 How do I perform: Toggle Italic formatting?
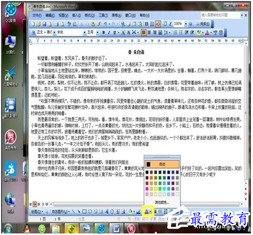[x=109, y=32]
